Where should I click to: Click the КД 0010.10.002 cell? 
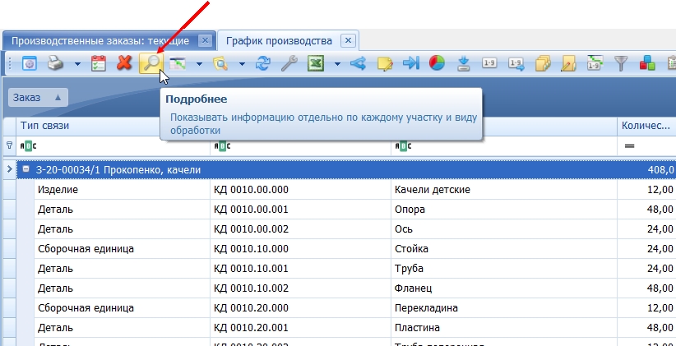[300, 288]
